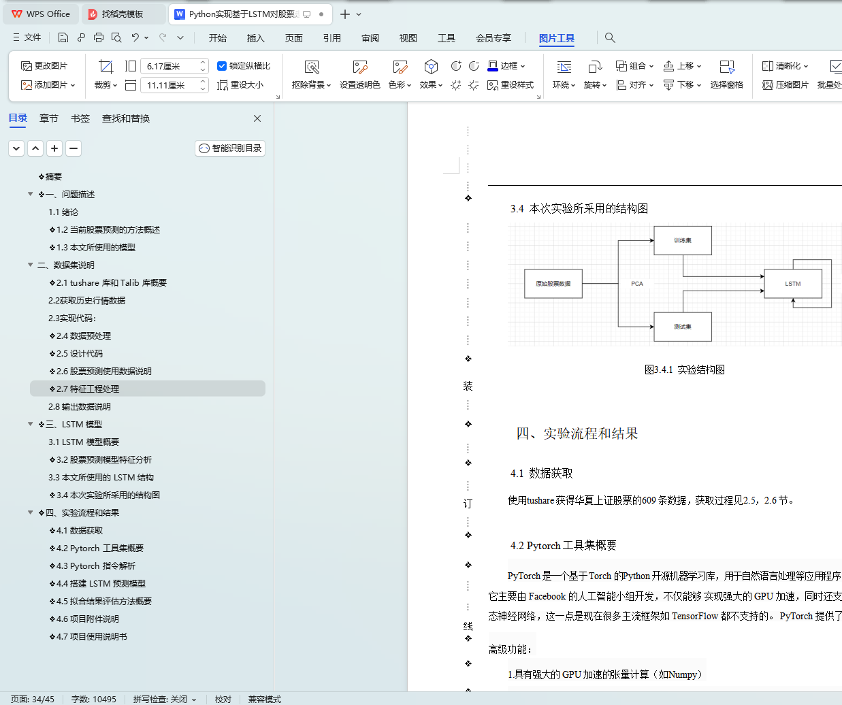Click the Print icon in quick access toolbar

click(99, 37)
